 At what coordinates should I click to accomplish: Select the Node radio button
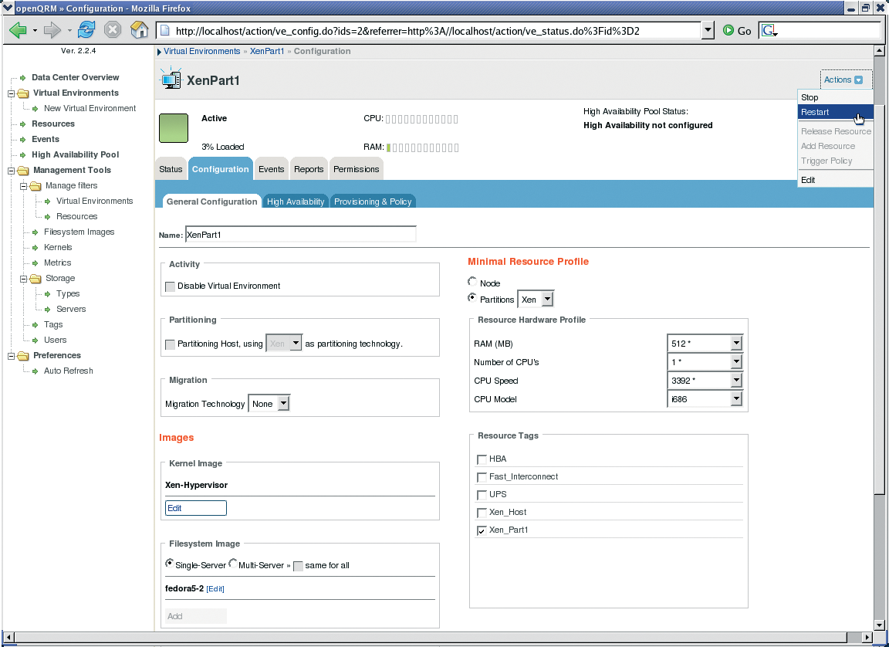(x=472, y=282)
